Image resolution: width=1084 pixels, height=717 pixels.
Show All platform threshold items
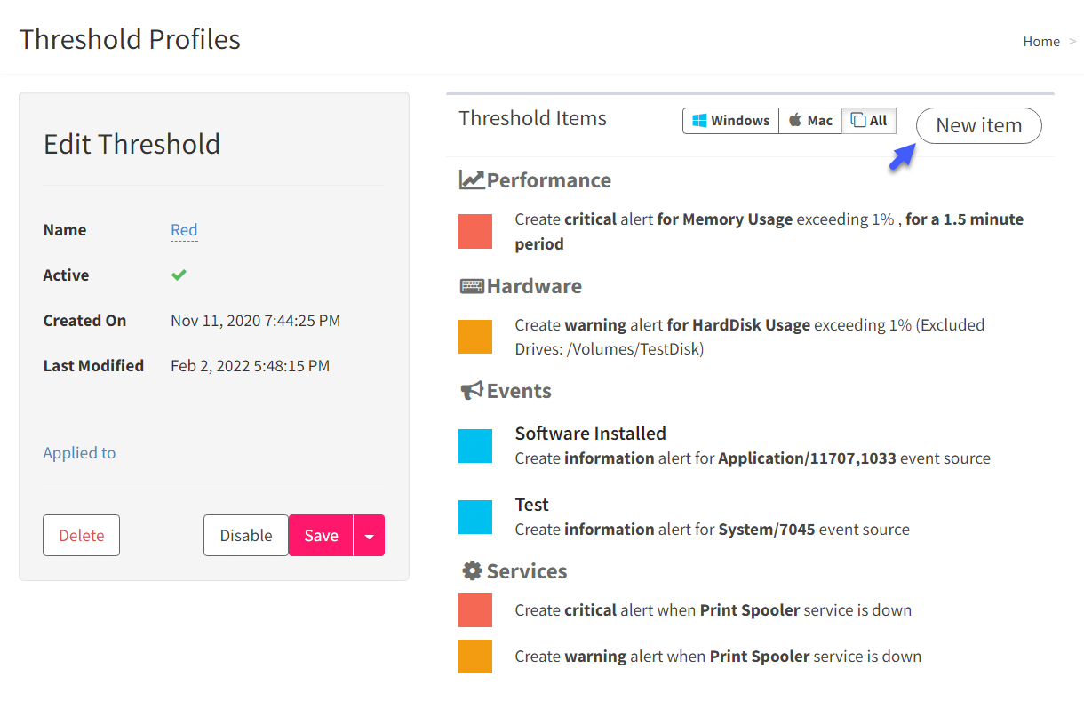coord(869,121)
